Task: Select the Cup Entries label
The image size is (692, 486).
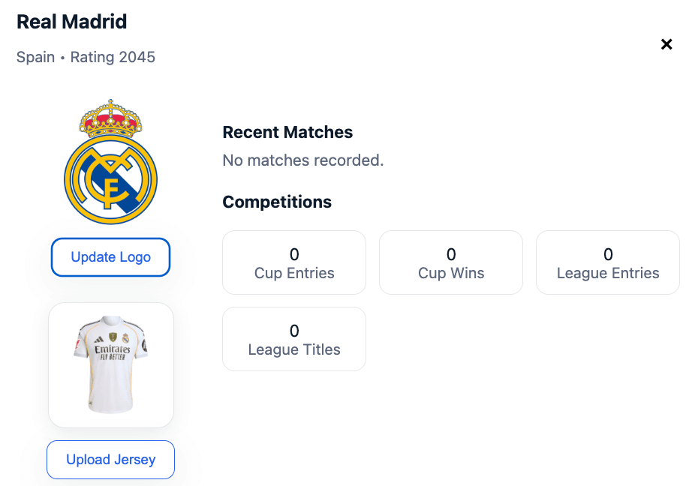Action: (294, 273)
